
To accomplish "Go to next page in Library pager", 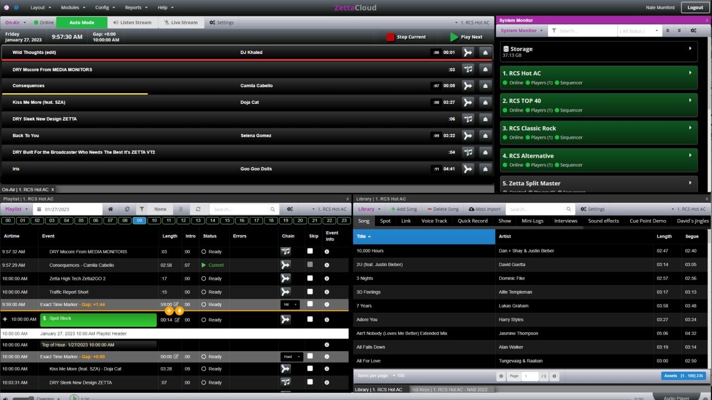I will coord(554,376).
